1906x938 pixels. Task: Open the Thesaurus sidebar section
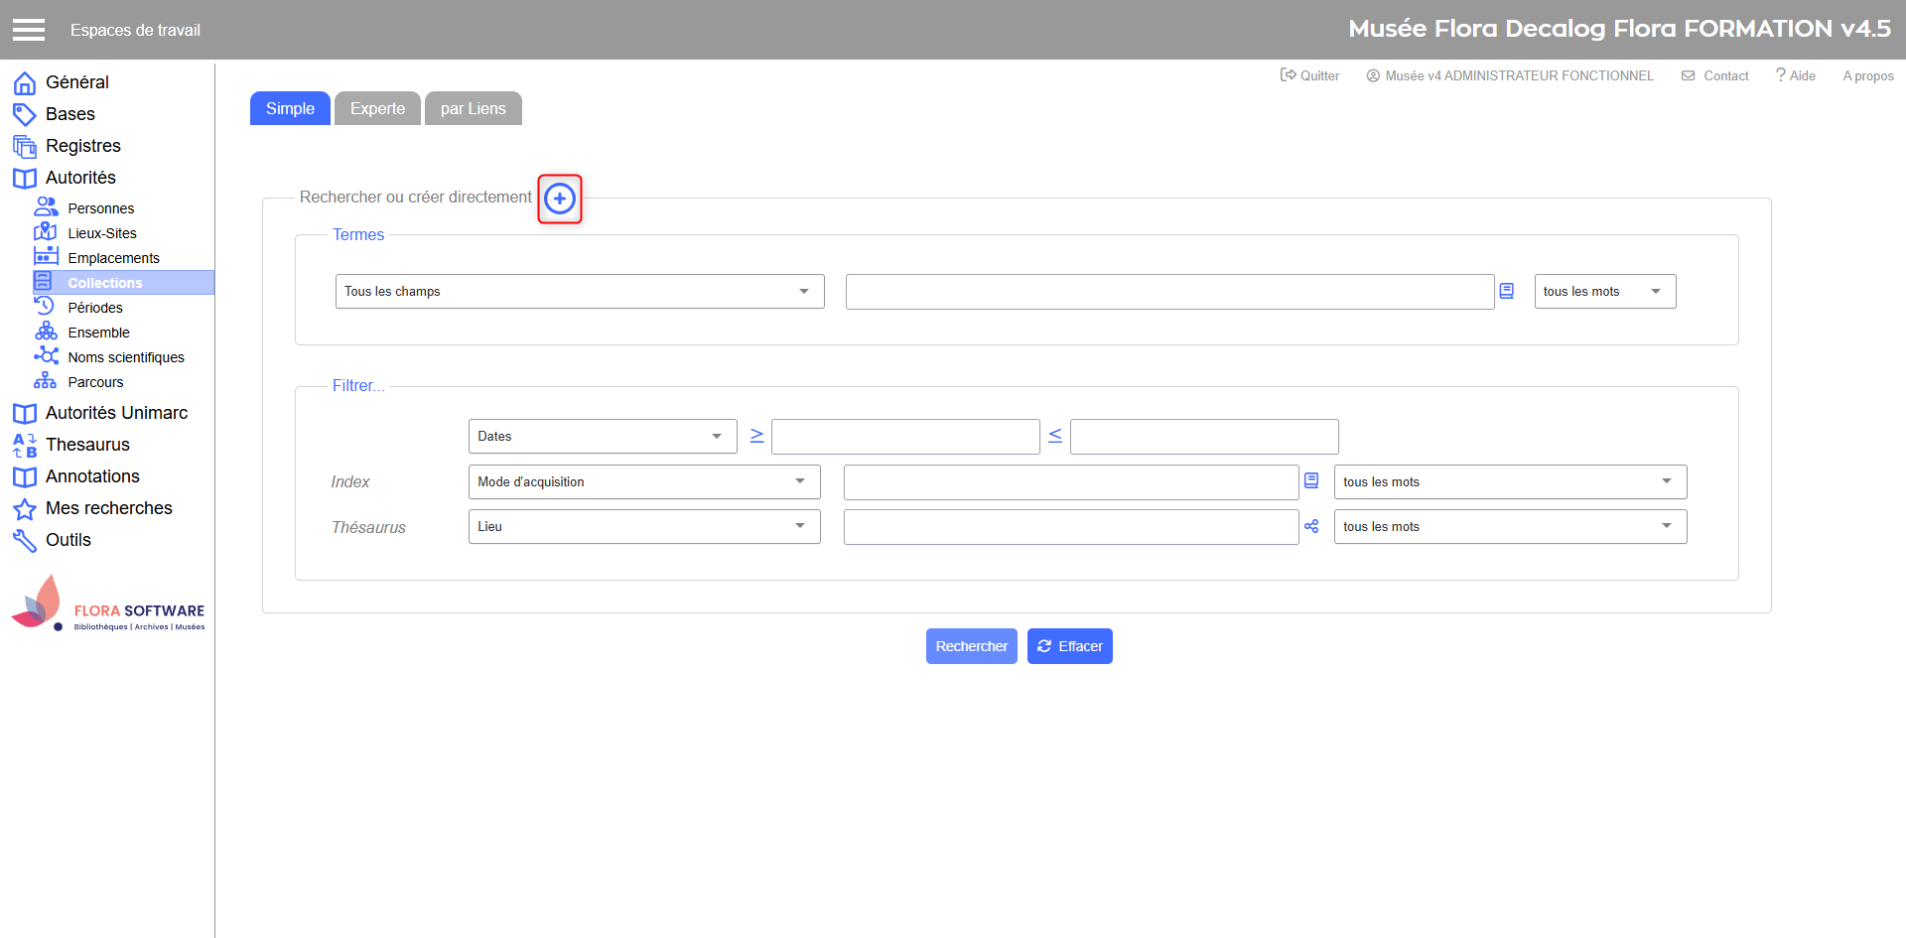pos(87,445)
